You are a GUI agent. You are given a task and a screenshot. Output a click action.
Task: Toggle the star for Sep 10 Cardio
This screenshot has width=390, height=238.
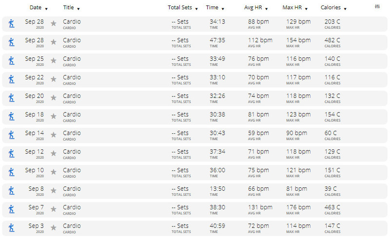coord(54,172)
